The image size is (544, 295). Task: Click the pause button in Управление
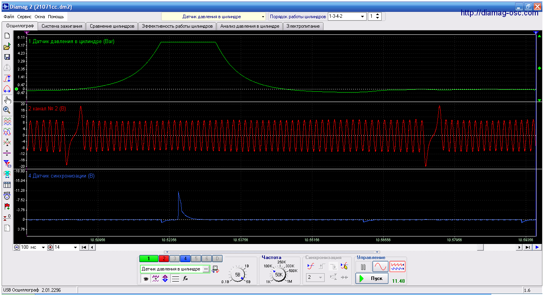(363, 267)
